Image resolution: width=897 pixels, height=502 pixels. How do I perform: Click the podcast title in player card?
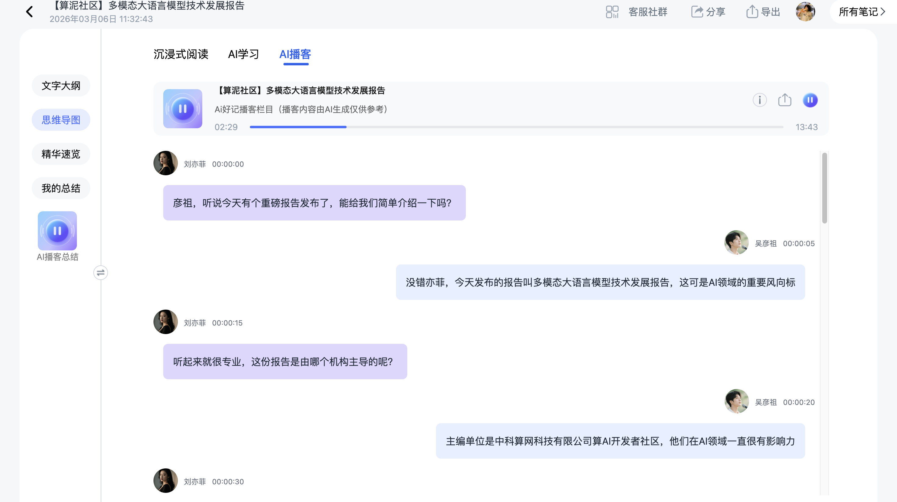tap(301, 91)
